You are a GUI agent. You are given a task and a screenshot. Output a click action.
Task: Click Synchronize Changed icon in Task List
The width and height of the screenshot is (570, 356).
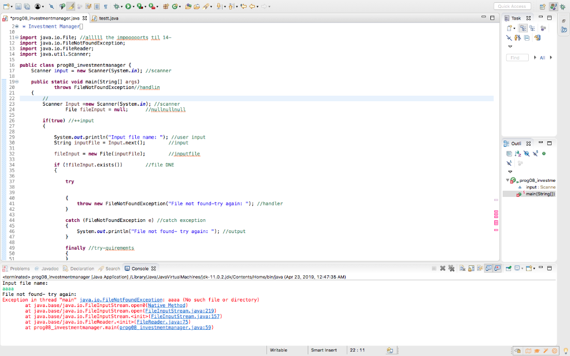(x=537, y=37)
